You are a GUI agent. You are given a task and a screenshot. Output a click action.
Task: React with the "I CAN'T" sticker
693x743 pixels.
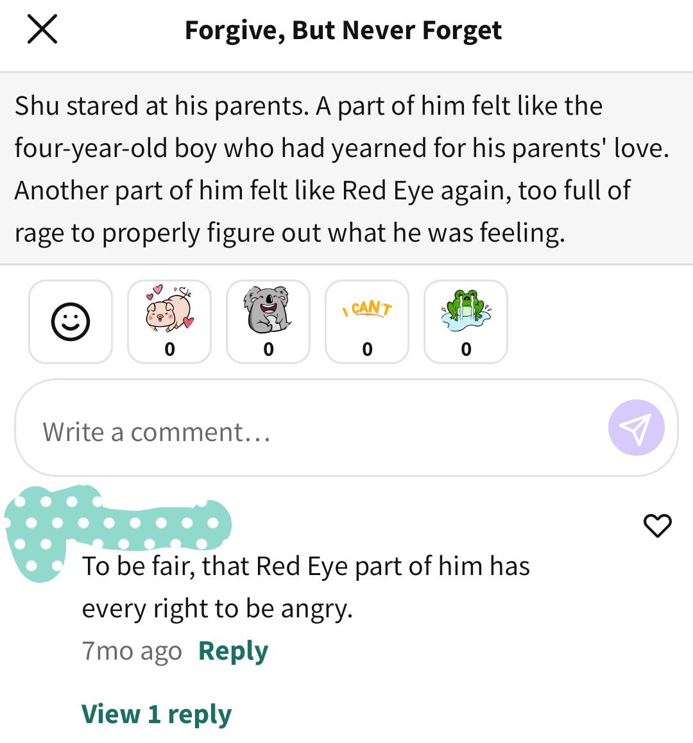tap(367, 322)
